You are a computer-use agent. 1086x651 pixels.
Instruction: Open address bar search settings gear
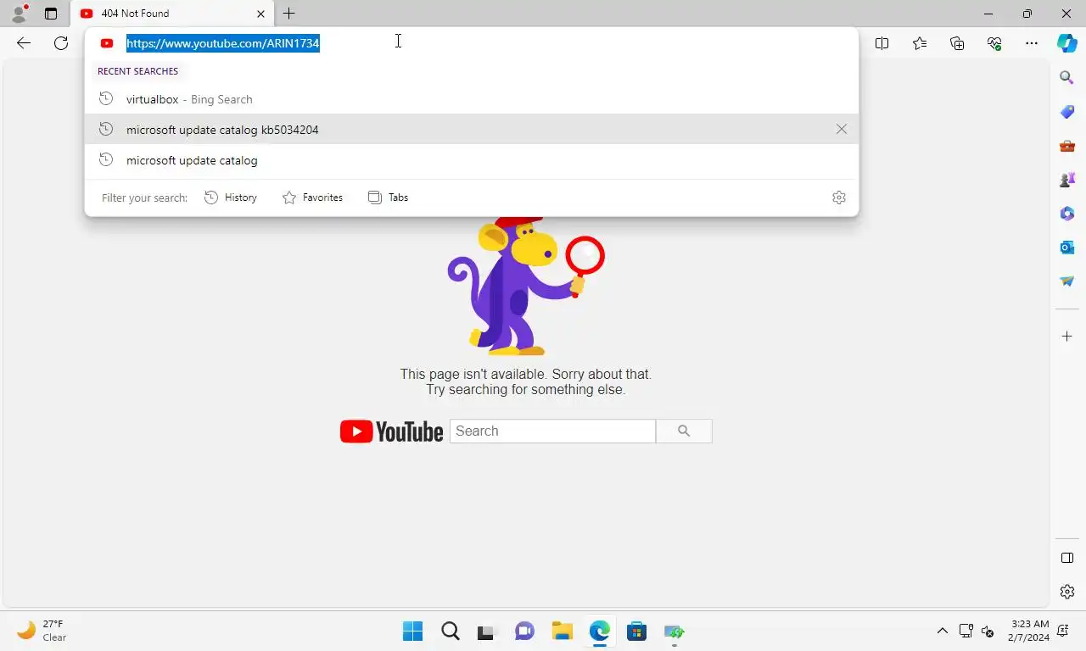(838, 198)
